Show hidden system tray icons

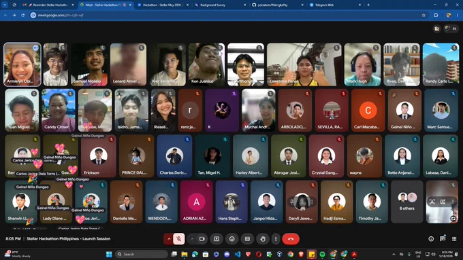click(394, 254)
